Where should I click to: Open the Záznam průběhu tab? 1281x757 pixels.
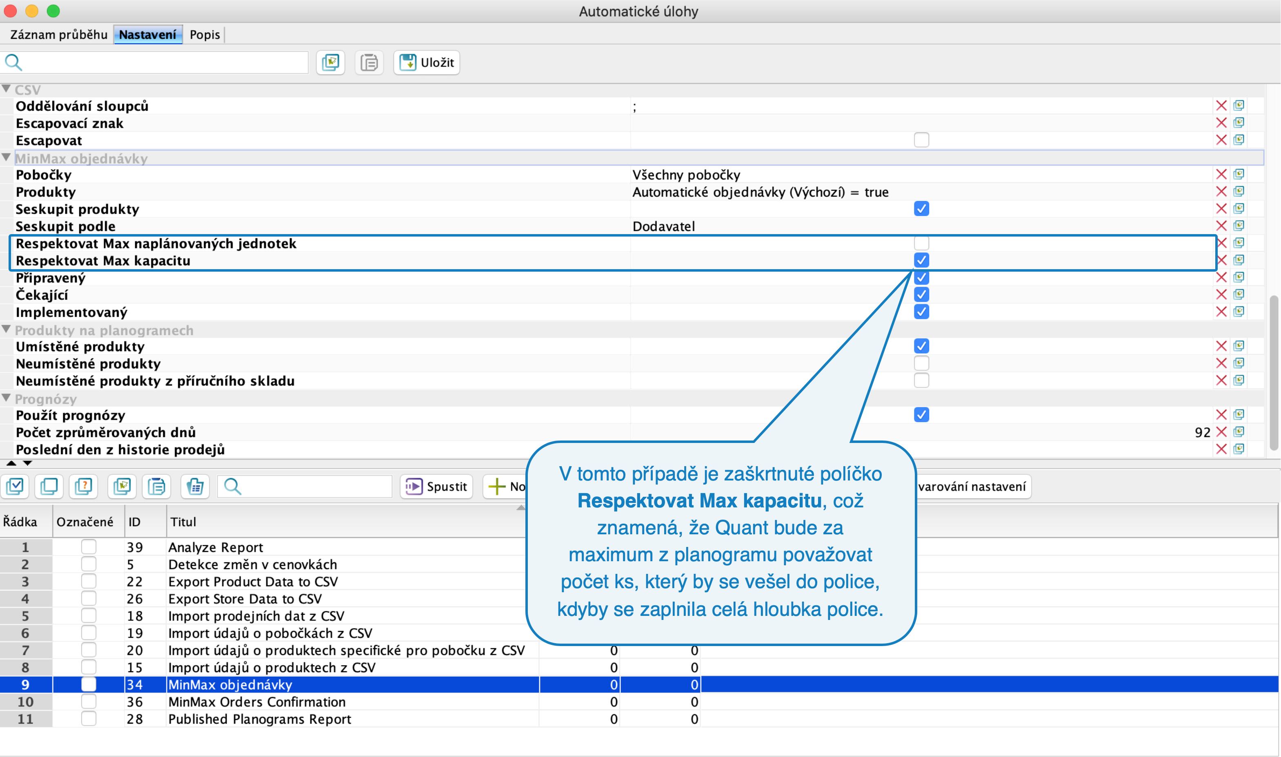pos(59,35)
